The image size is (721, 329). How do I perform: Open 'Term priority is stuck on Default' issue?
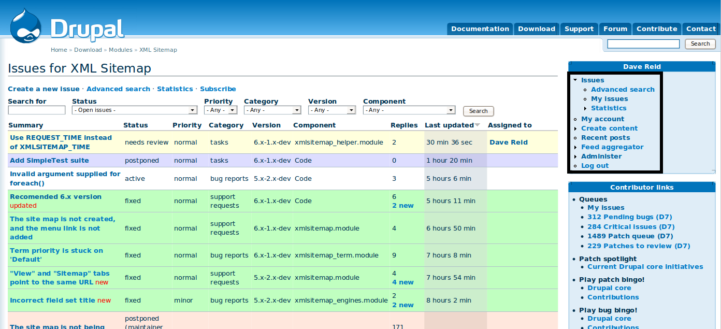[x=56, y=255]
